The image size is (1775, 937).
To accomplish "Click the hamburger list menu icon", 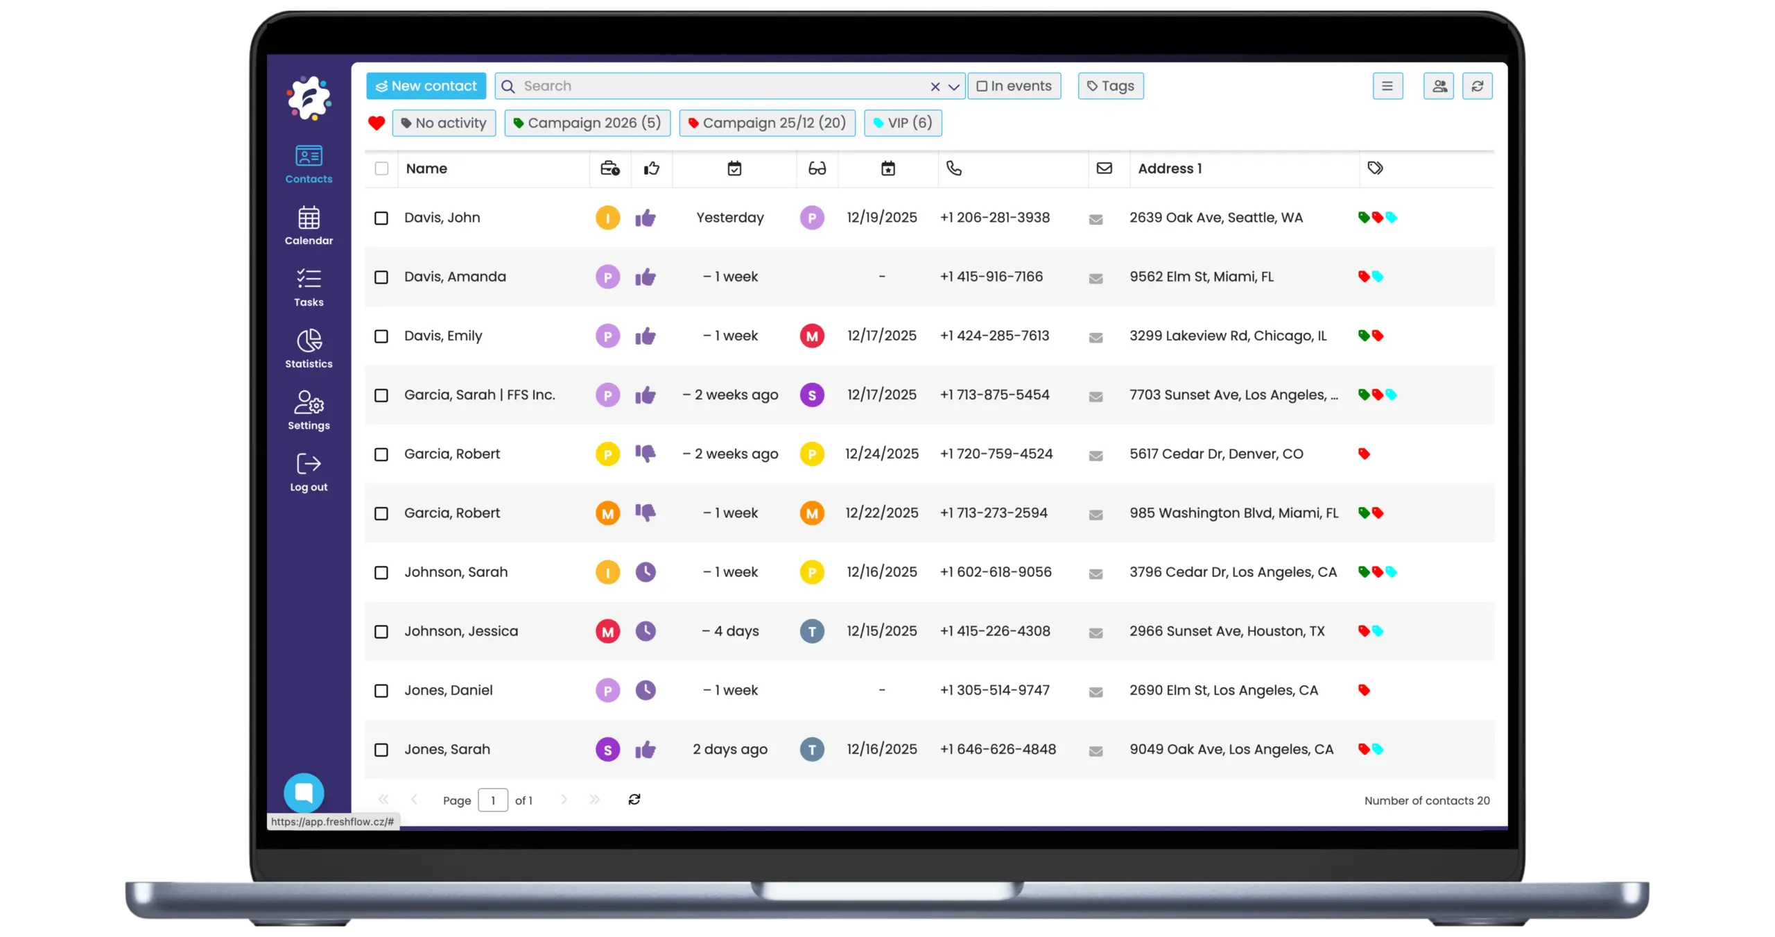I will (1387, 86).
